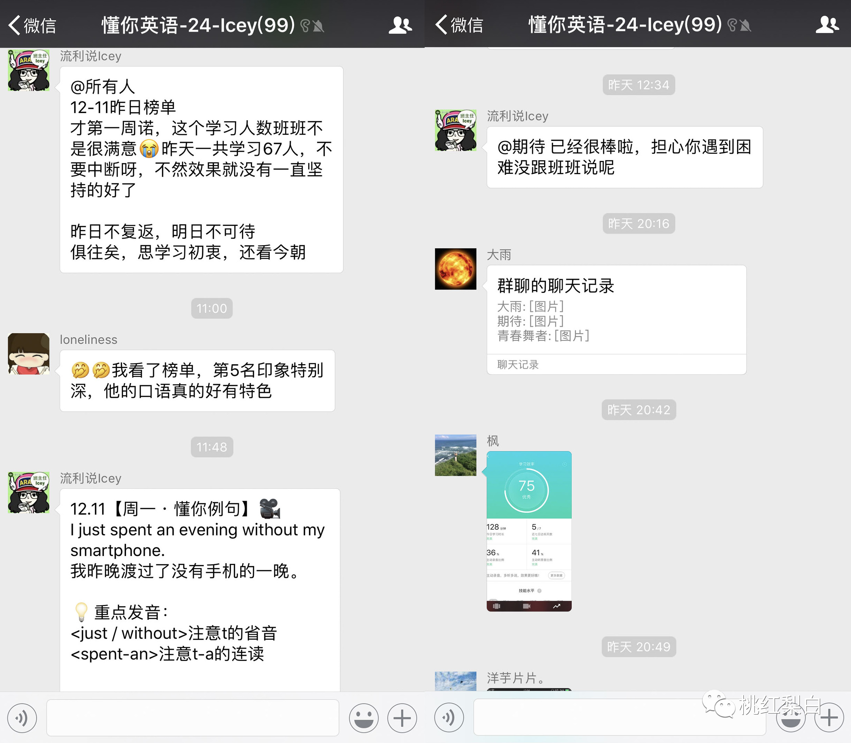851x743 pixels.
Task: Tap loneliness's cartoon girl avatar
Action: (28, 354)
